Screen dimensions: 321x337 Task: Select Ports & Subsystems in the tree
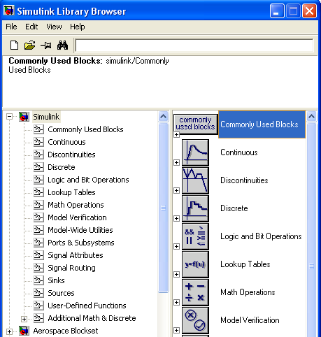coord(81,243)
